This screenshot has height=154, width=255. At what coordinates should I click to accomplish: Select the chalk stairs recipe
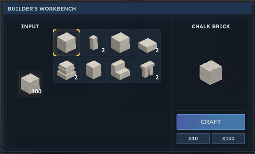pyautogui.click(x=120, y=70)
